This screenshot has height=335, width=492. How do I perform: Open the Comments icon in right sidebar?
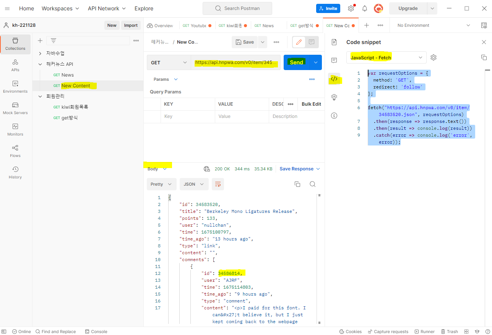click(334, 60)
